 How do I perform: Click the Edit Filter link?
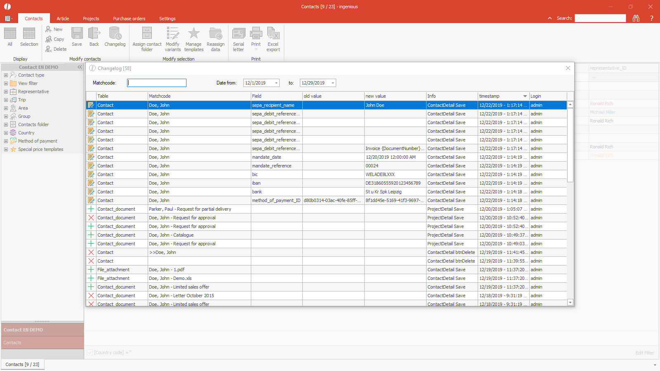click(644, 353)
